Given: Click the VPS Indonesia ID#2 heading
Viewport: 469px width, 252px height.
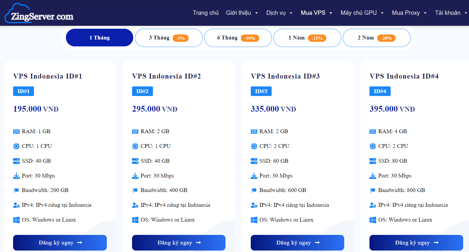Looking at the screenshot, I should click(x=166, y=76).
